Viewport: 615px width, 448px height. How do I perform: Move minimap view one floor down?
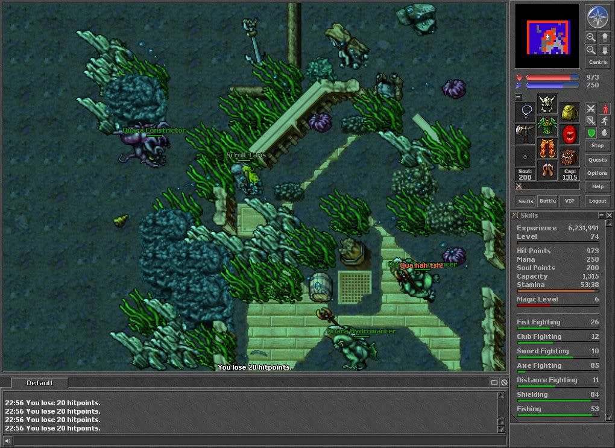point(604,50)
